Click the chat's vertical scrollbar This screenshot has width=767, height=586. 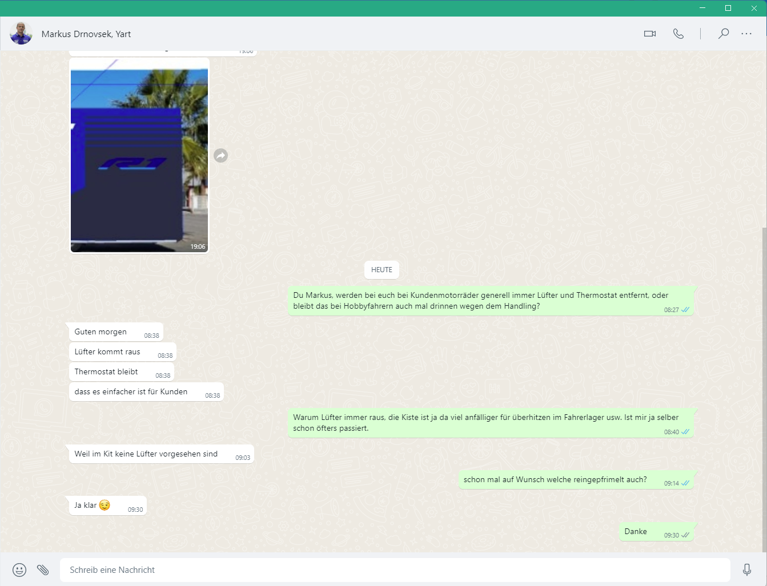click(764, 388)
